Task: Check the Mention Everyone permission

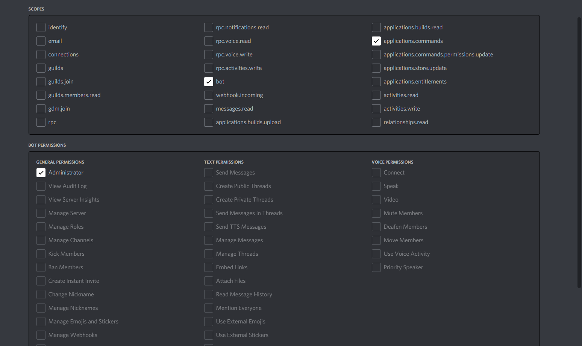Action: click(208, 308)
